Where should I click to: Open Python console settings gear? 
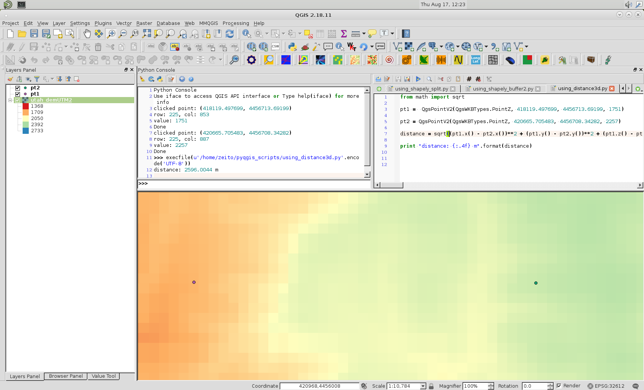pyautogui.click(x=182, y=79)
